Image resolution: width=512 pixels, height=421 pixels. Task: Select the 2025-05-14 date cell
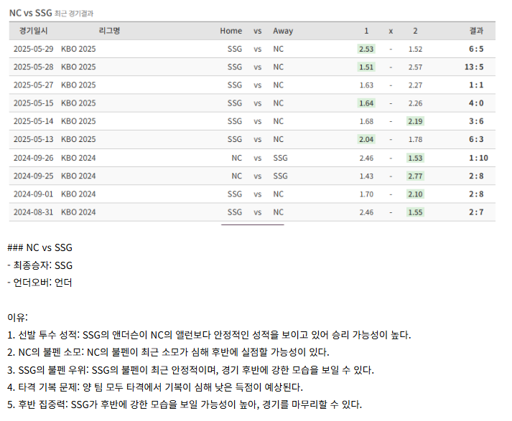33,121
